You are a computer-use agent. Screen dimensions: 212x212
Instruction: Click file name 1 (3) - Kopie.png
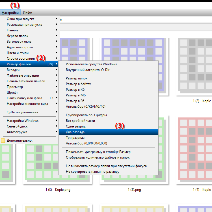click(58, 190)
